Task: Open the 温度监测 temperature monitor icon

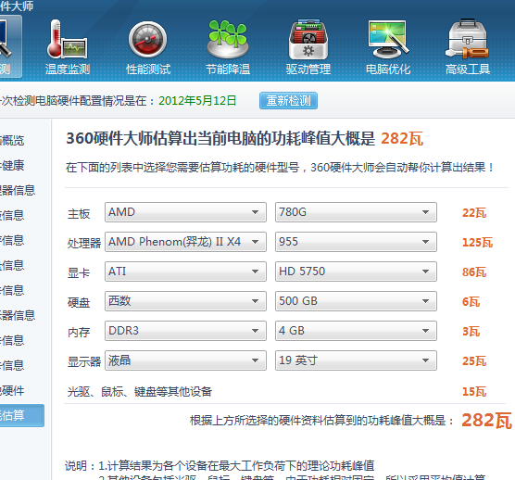Action: 68,47
